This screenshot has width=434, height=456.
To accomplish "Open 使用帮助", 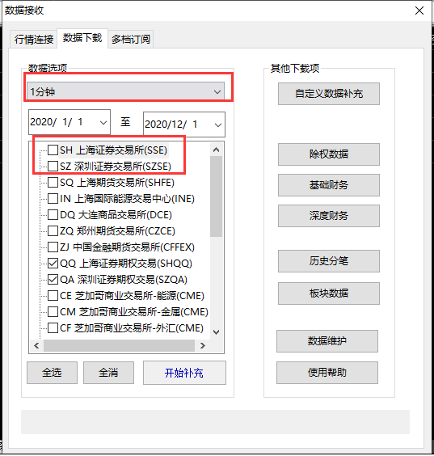I will click(327, 373).
